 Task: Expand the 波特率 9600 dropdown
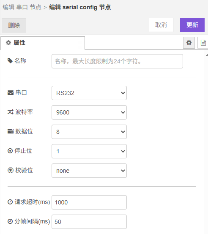(x=89, y=112)
